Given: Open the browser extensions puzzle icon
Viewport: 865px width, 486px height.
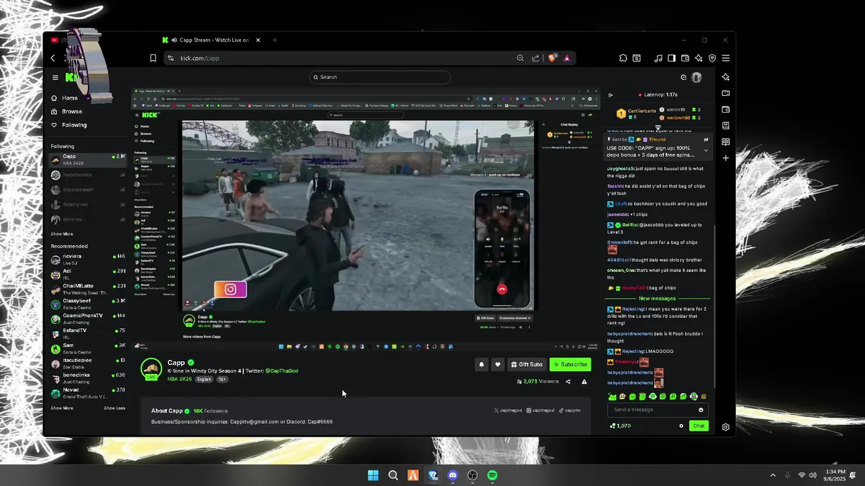Looking at the screenshot, I should 623,58.
